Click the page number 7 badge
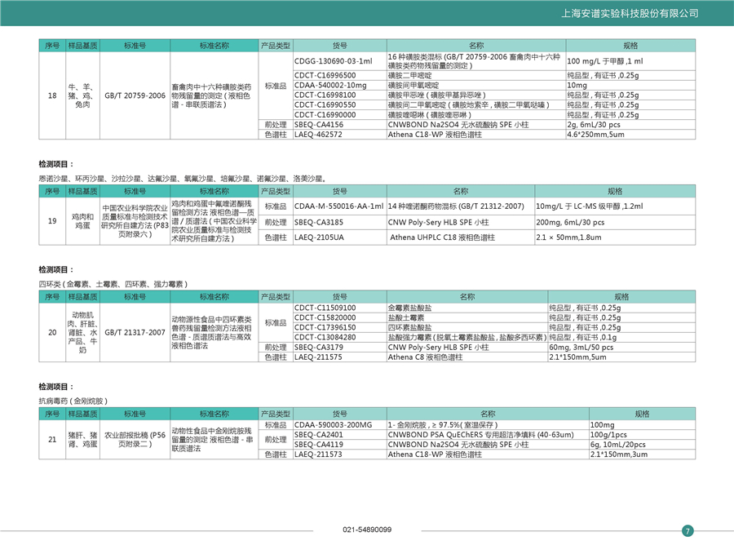Image resolution: width=734 pixels, height=541 pixels. point(688,530)
